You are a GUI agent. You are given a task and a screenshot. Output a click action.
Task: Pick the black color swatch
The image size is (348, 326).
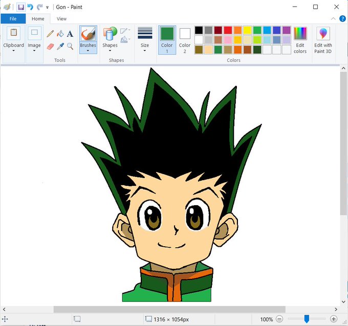tap(199, 30)
